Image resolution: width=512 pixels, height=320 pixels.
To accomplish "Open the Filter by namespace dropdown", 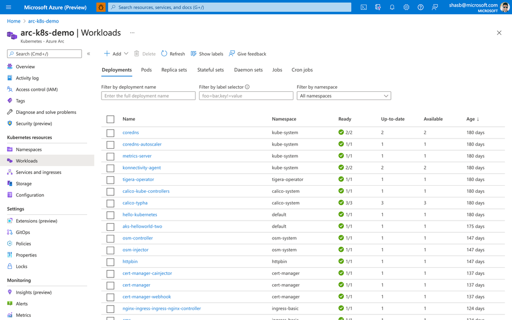I will pos(344,96).
